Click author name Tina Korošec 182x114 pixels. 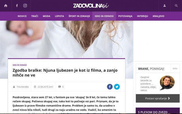pos(23,87)
